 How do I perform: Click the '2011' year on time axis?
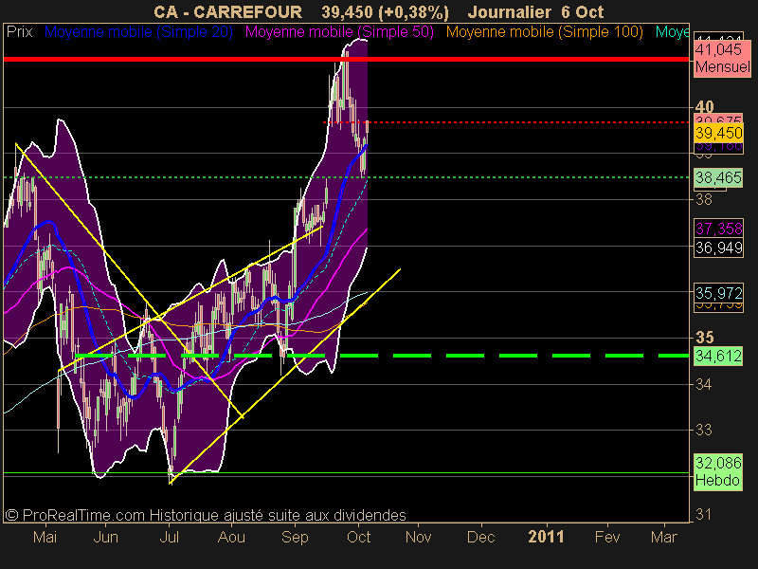pyautogui.click(x=547, y=537)
